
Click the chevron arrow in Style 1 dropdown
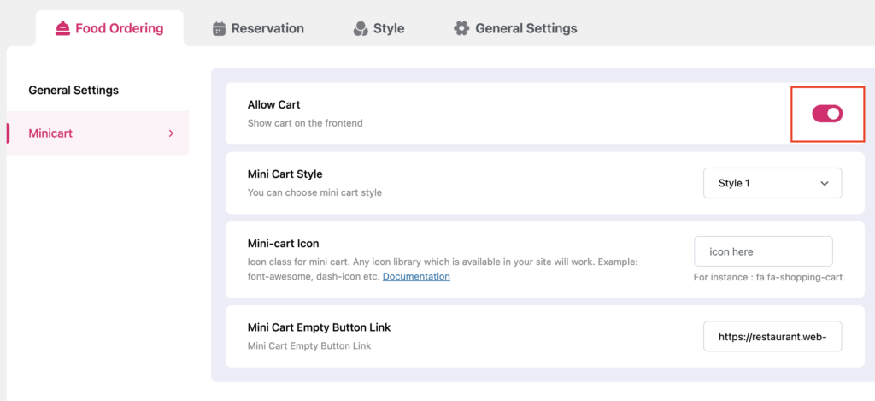click(x=825, y=183)
